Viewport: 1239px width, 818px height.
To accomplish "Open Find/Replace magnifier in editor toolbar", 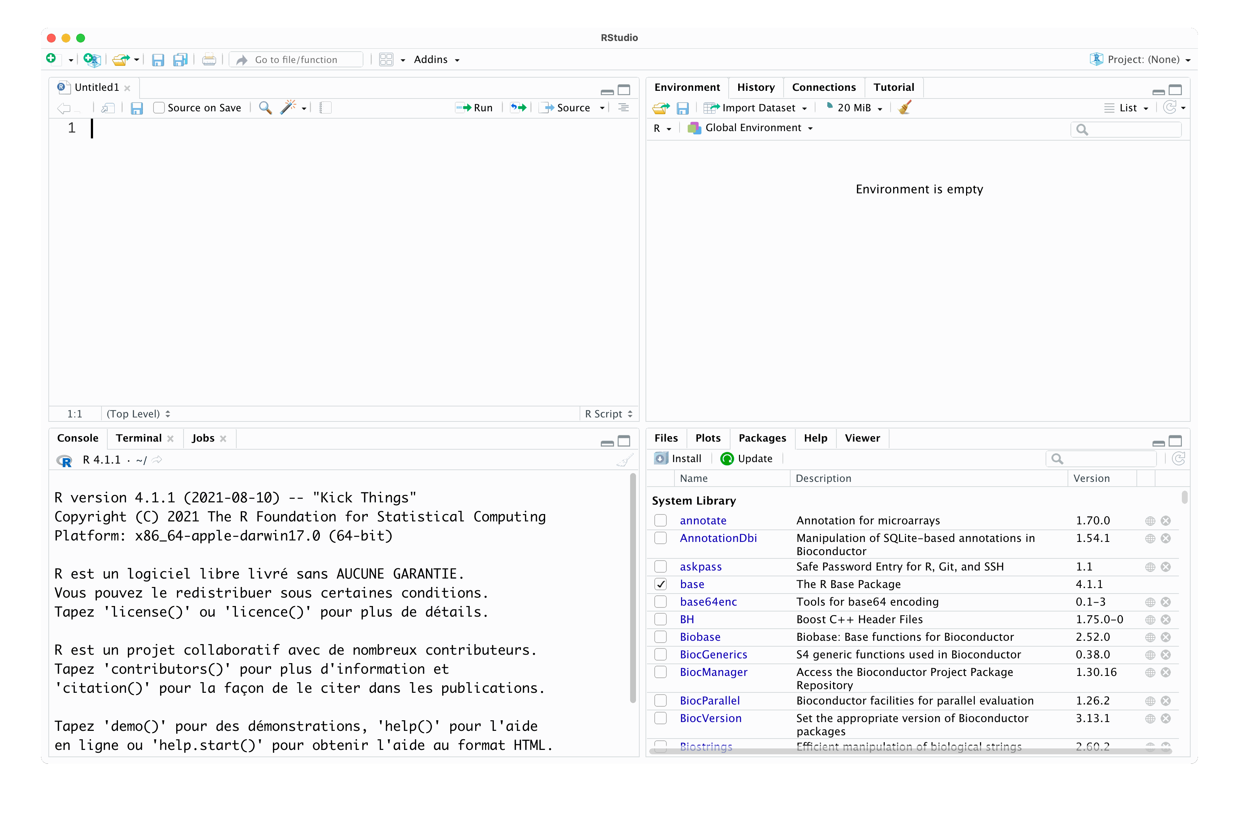I will click(x=265, y=108).
